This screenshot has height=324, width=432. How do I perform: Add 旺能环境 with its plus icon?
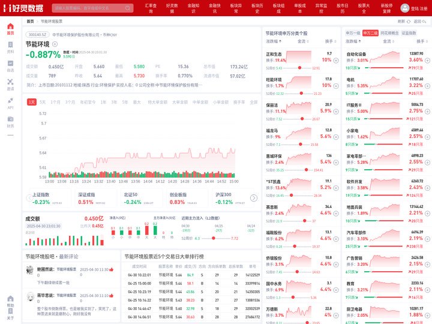pyautogui.click(x=336, y=86)
